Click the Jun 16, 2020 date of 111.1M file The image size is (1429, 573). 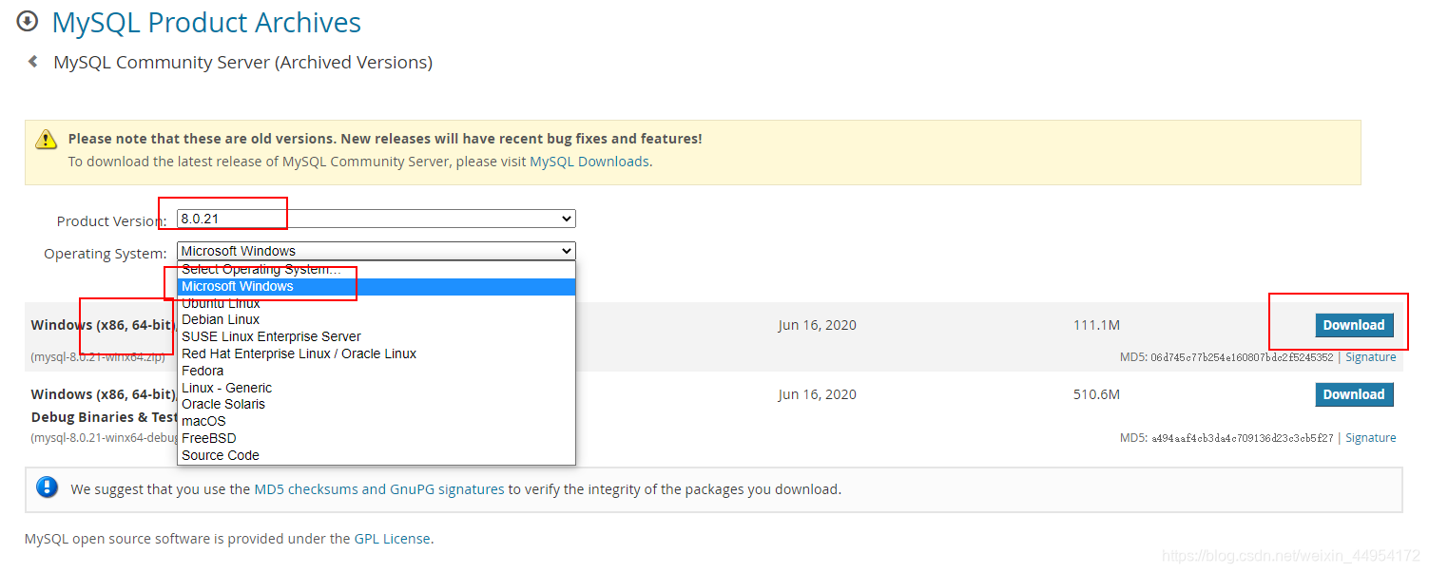coord(817,325)
